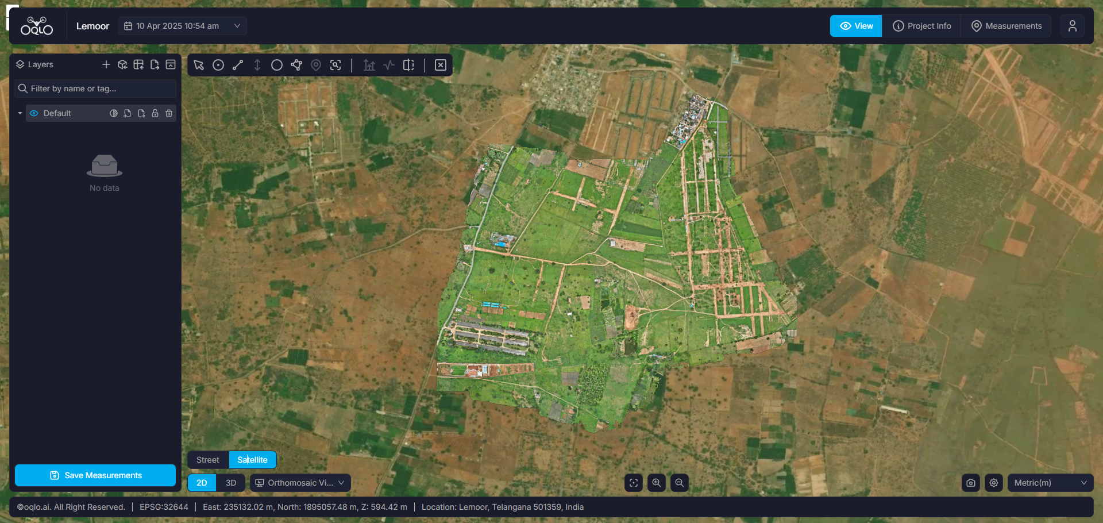
Task: Click the East North coordinates readout
Action: 305,507
